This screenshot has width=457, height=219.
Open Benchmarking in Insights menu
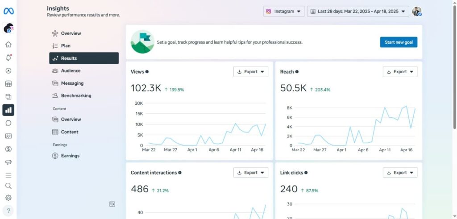coord(76,95)
